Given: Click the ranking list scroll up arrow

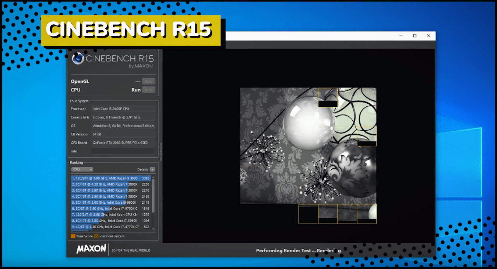Looking at the screenshot, I should pyautogui.click(x=153, y=177).
